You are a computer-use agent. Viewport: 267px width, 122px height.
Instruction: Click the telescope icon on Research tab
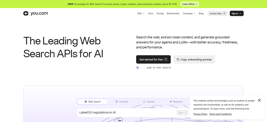tap(171, 102)
